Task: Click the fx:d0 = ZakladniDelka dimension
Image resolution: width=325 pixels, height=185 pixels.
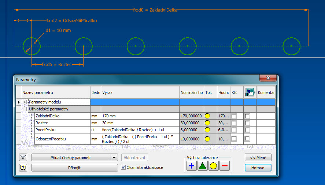Action: pyautogui.click(x=155, y=10)
